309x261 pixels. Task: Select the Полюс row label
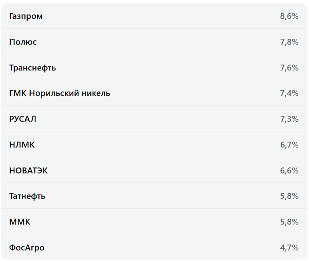point(23,42)
